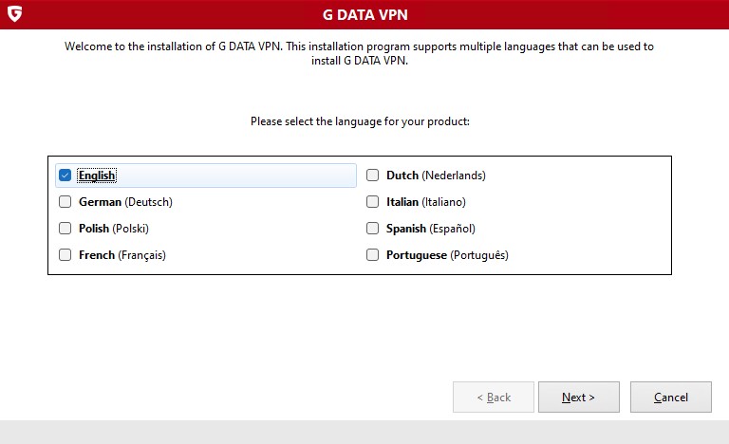Click the Italian language label text
The height and width of the screenshot is (444, 729).
pos(426,202)
